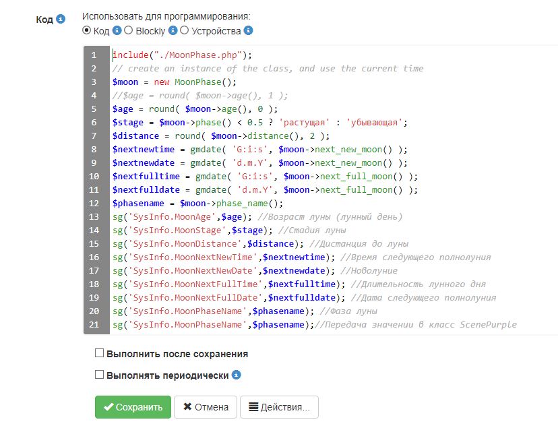Cancel editing via Отмена
Image resolution: width=558 pixels, height=430 pixels.
click(205, 406)
